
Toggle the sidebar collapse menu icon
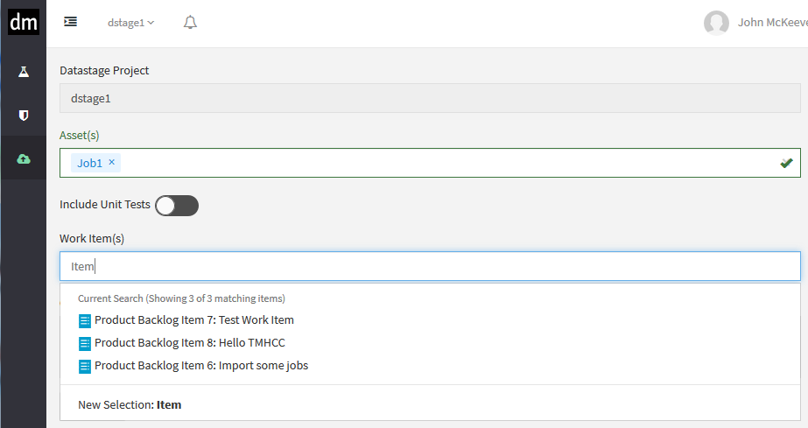tap(71, 22)
